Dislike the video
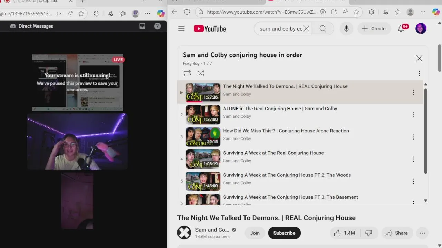The height and width of the screenshot is (248, 442). tap(369, 233)
